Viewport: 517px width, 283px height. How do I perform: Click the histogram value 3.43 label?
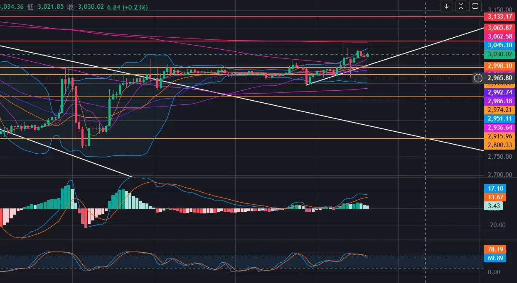[493, 206]
